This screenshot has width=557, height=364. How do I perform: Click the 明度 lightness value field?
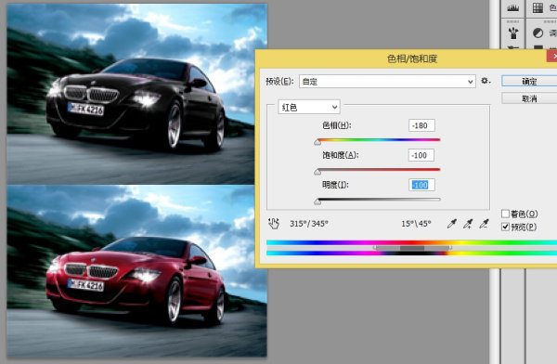point(421,185)
